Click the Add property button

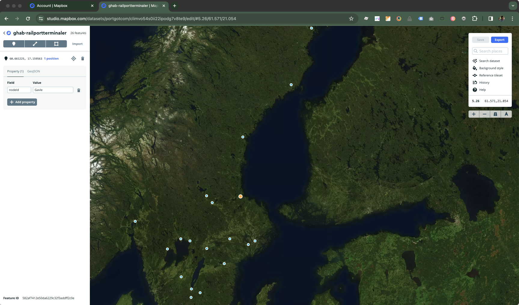[x=22, y=102]
